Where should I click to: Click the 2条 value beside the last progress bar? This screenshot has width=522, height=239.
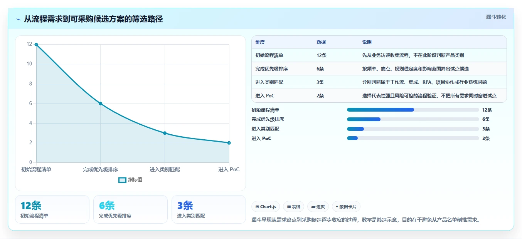[486, 138]
